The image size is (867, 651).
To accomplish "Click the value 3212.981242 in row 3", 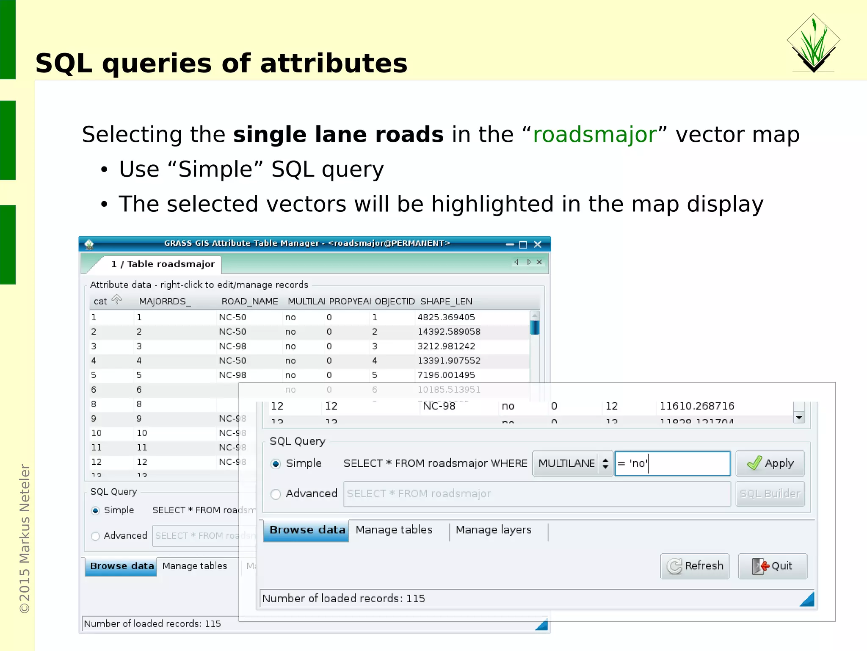I will 446,346.
